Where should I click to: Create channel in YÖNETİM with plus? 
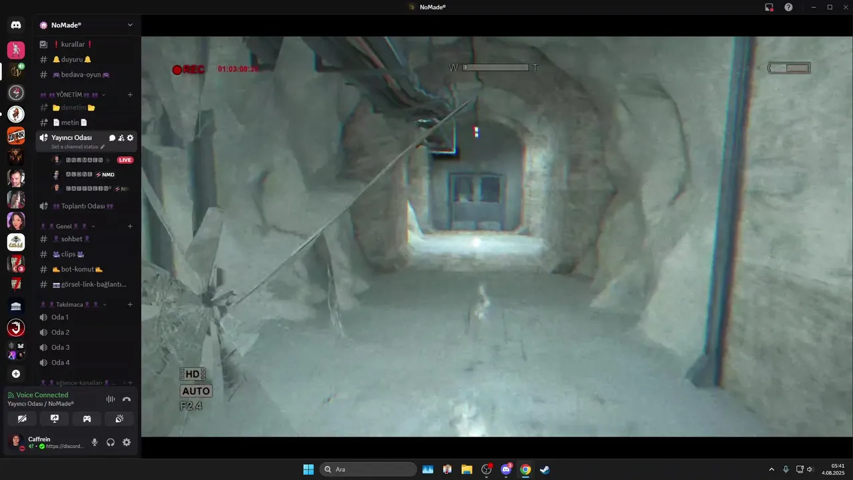tap(130, 95)
